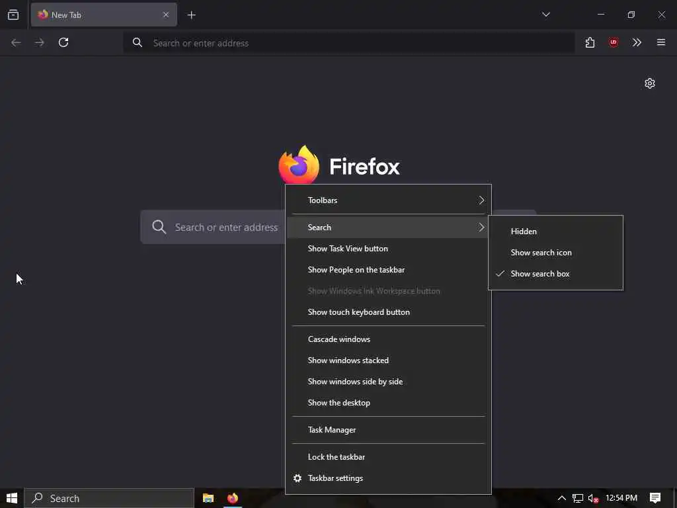Click the Search submenu arrow
This screenshot has width=677, height=508.
click(481, 228)
